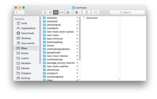The width and height of the screenshot is (157, 99).
Task: Select Sites in the sidebar
Action: [26, 48]
